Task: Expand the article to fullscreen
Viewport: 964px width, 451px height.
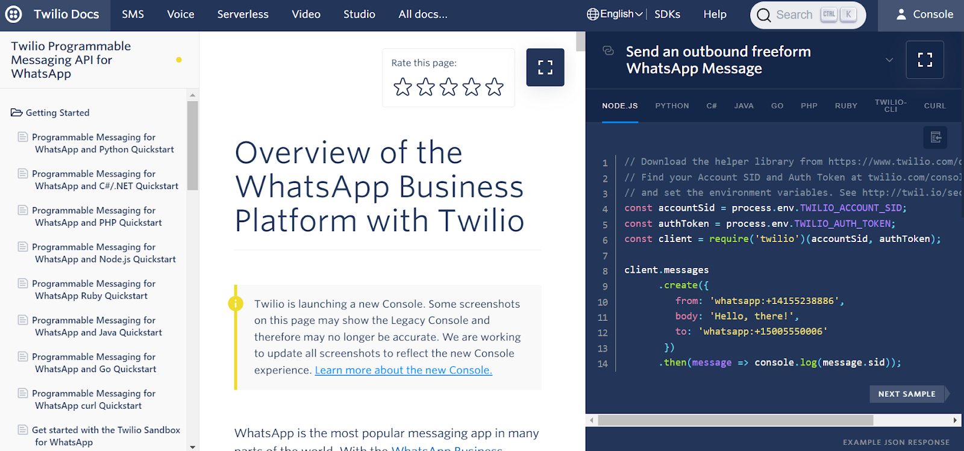Action: pyautogui.click(x=545, y=67)
